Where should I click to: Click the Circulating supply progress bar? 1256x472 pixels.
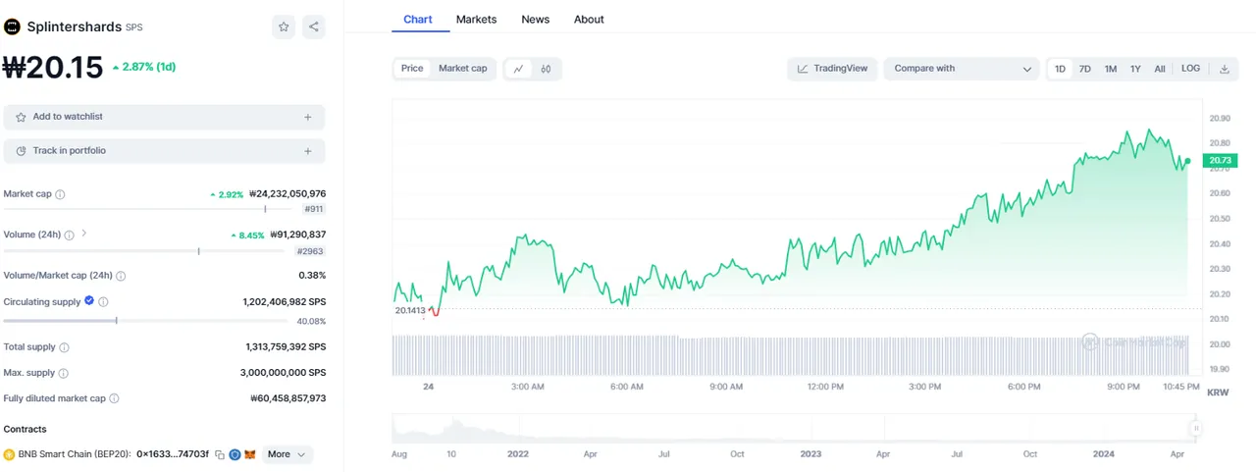[x=147, y=321]
